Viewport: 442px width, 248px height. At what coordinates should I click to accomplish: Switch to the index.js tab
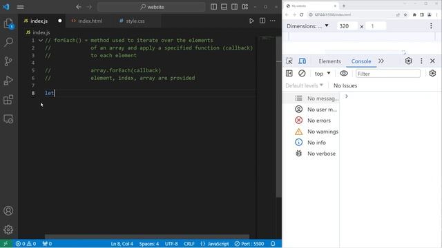(39, 21)
